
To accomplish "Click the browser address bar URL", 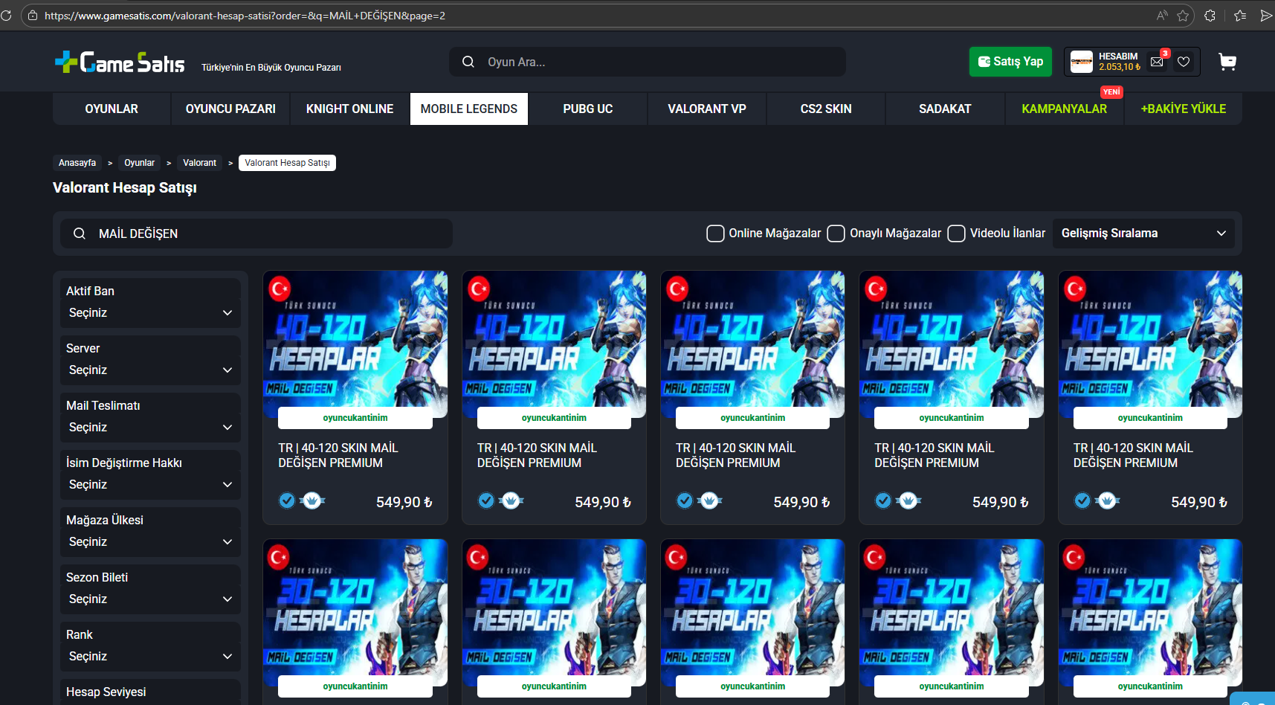I will coord(245,16).
